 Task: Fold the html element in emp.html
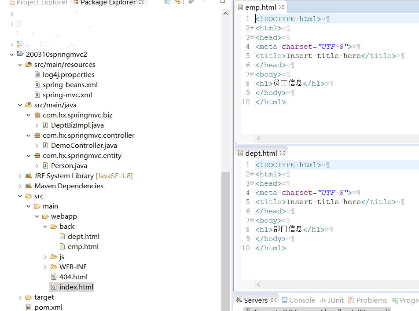[x=252, y=28]
